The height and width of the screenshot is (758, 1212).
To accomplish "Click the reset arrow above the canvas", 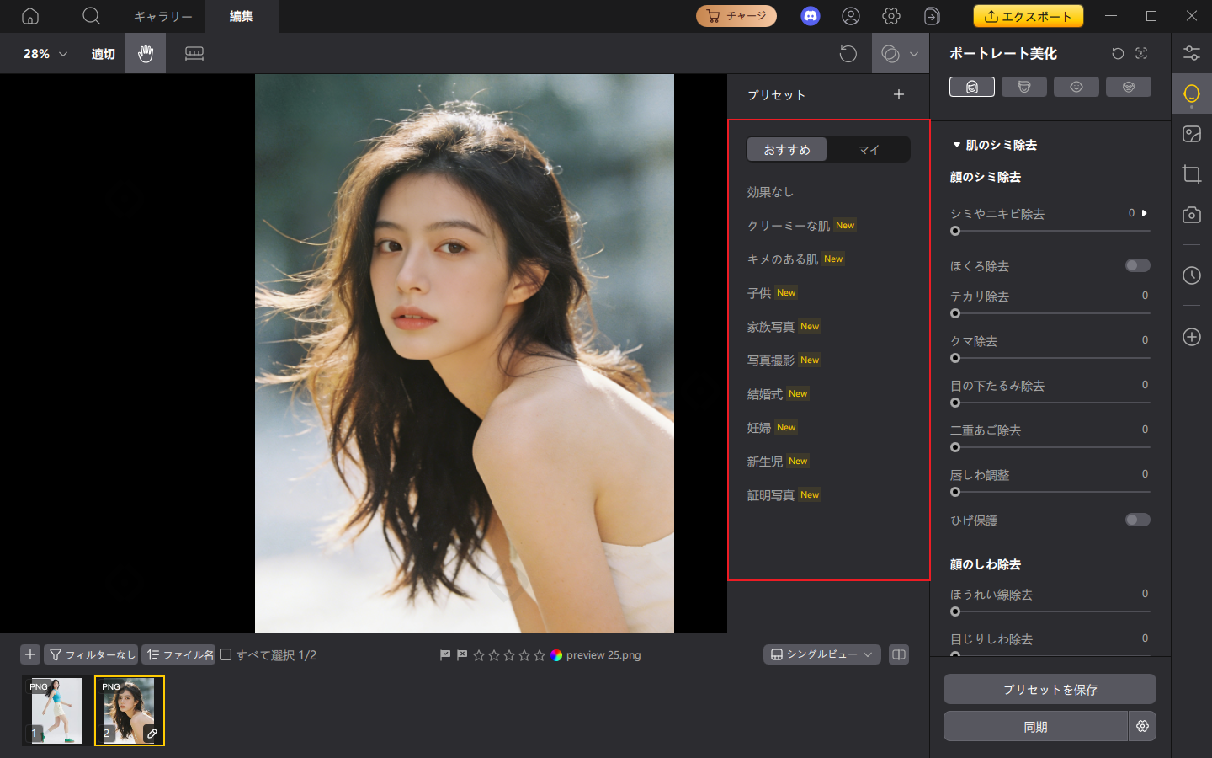I will point(848,53).
